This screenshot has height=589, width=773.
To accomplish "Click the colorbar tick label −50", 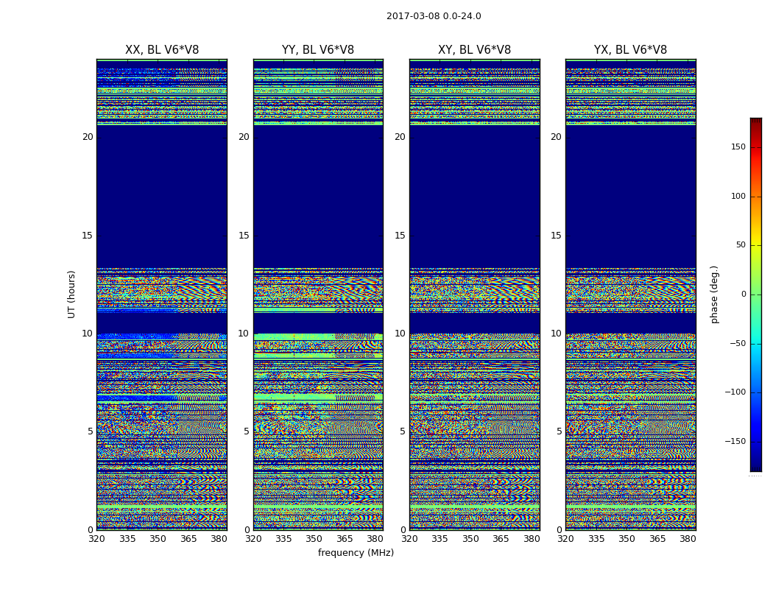I will pyautogui.click(x=738, y=344).
